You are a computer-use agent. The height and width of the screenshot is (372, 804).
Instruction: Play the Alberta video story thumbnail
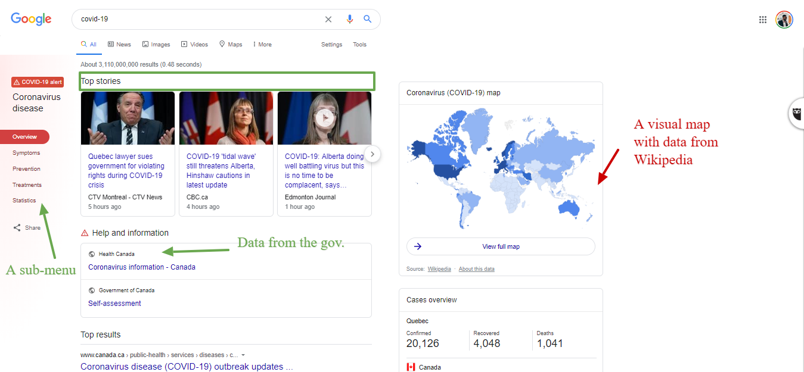pos(325,118)
